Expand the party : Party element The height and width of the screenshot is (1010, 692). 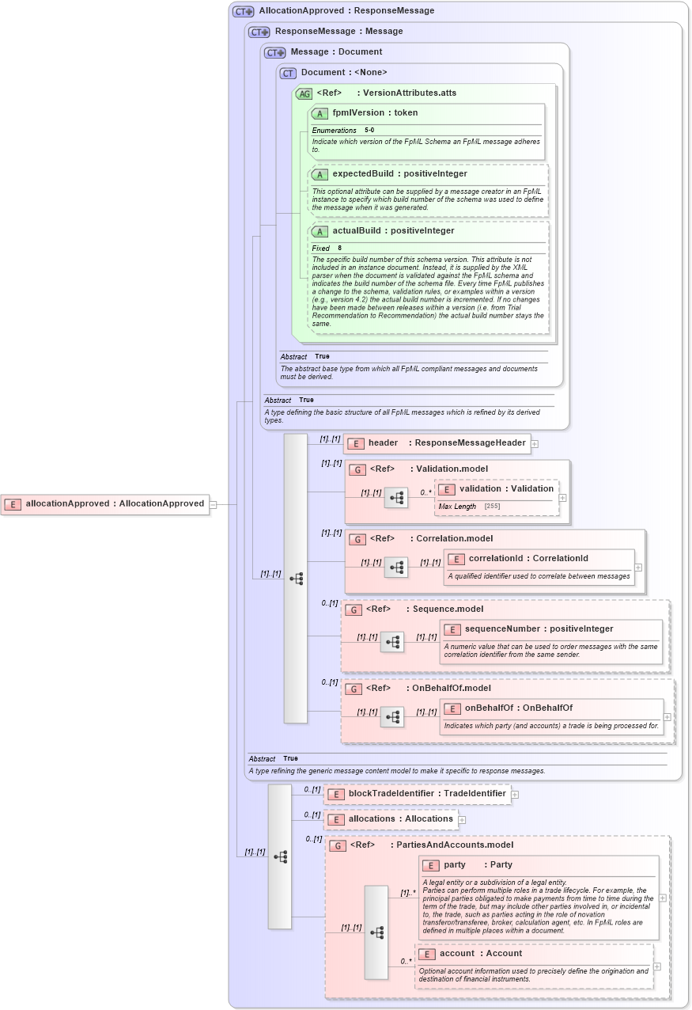click(663, 898)
